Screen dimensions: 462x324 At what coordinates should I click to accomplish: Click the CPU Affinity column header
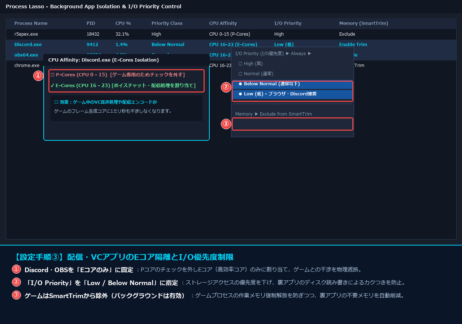(223, 23)
